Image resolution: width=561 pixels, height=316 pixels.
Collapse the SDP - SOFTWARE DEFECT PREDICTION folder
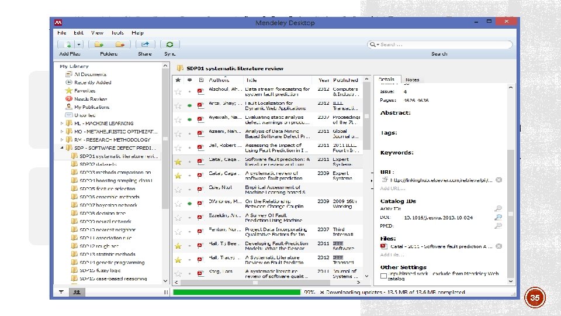62,147
